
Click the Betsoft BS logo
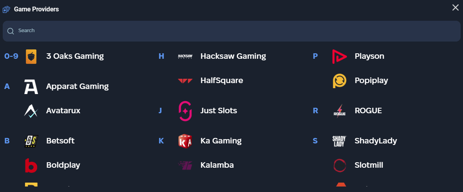(x=31, y=141)
